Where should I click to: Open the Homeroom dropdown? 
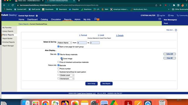(x=67, y=79)
